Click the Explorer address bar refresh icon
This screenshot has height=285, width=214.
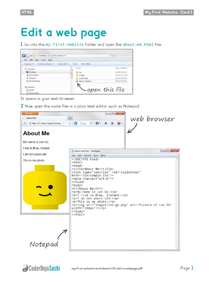[x=113, y=56]
